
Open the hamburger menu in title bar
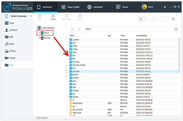(x=165, y=7)
